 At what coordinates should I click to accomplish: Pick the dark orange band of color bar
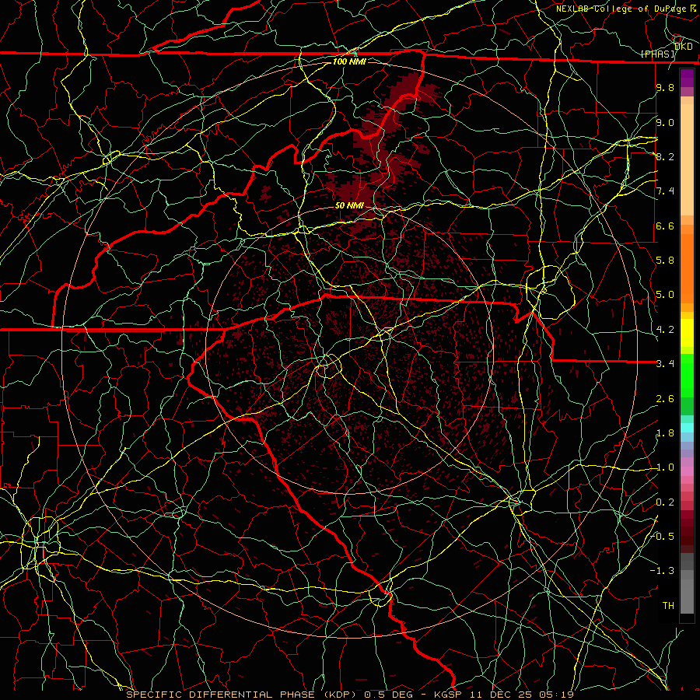coord(687,269)
